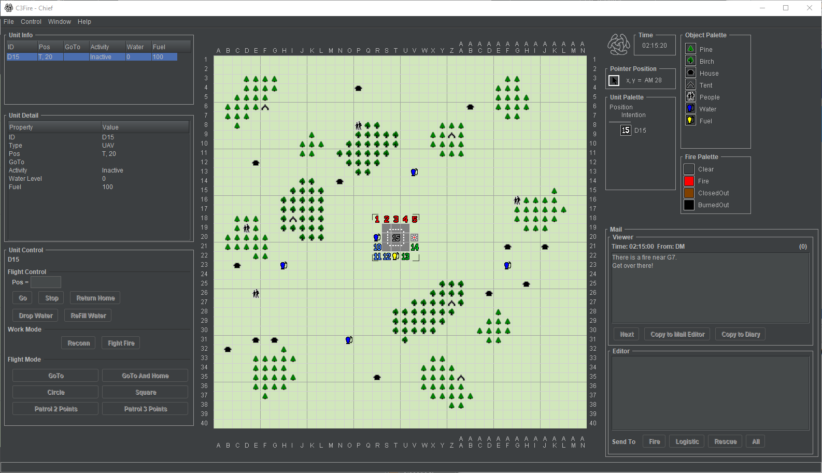Click the red Fire color swatch
Image resolution: width=822 pixels, height=473 pixels.
[x=689, y=181]
